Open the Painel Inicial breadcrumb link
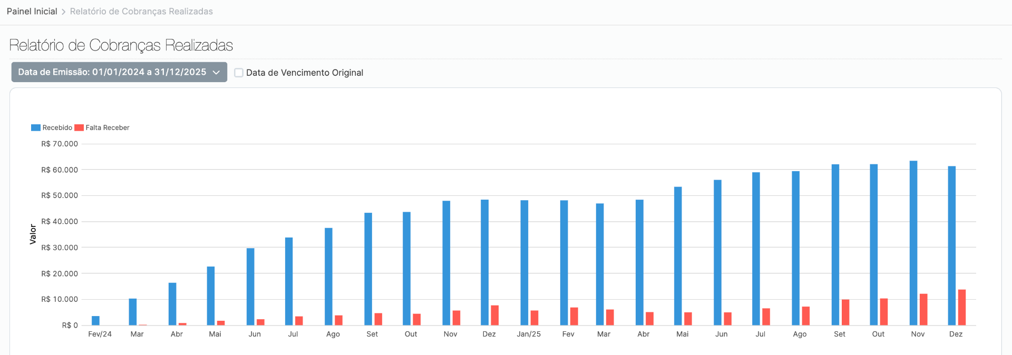Viewport: 1012px width, 355px height. pyautogui.click(x=32, y=12)
